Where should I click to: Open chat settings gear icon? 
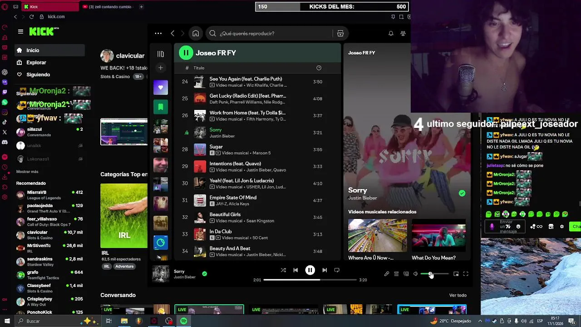click(x=562, y=227)
